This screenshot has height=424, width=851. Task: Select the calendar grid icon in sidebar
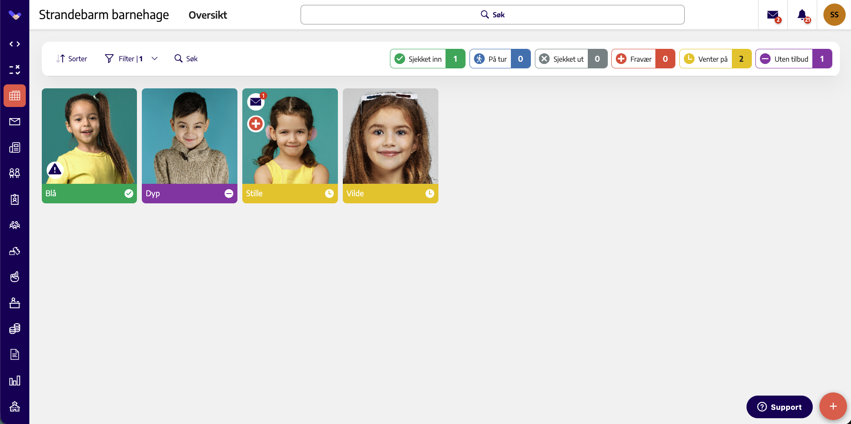(x=15, y=95)
